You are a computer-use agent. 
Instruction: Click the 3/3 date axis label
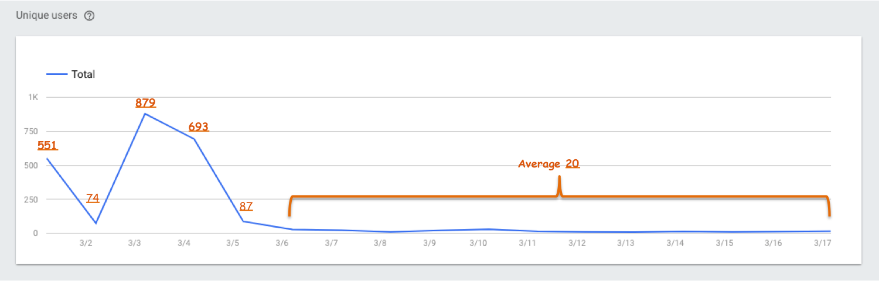coord(135,243)
